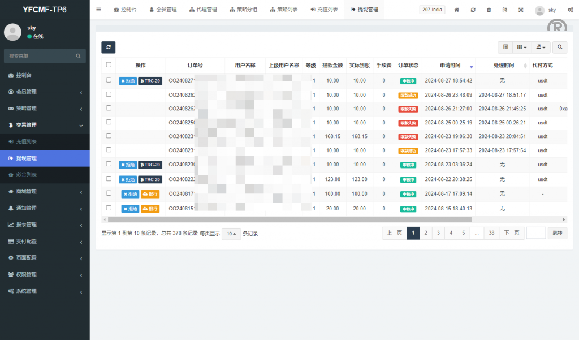Click the home icon in top bar
Viewport: 579px width, 340px height.
click(457, 10)
